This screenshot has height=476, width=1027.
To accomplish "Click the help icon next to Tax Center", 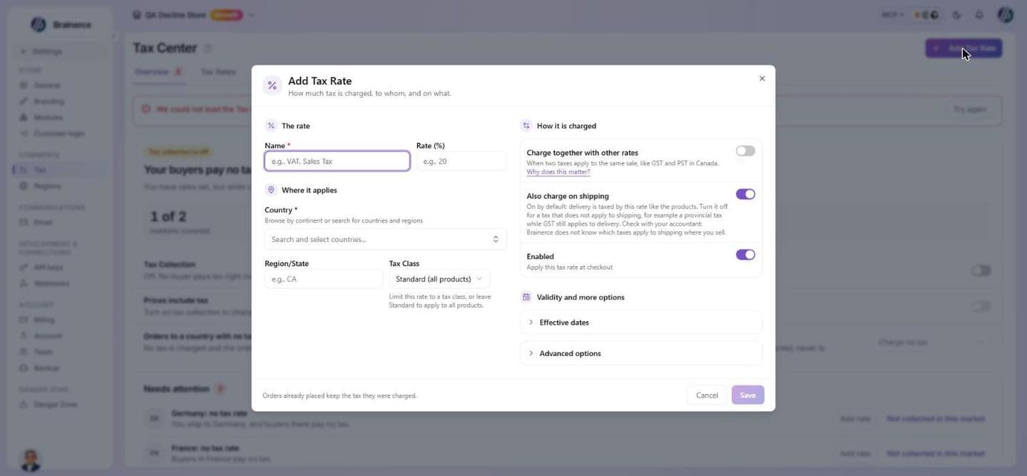I will (208, 49).
